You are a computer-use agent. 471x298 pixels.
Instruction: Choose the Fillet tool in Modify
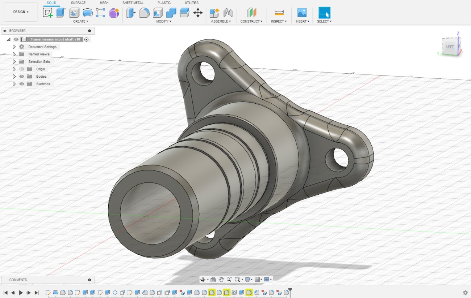pyautogui.click(x=144, y=13)
